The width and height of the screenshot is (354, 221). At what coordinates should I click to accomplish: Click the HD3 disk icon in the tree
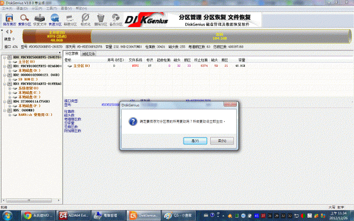click(x=9, y=84)
